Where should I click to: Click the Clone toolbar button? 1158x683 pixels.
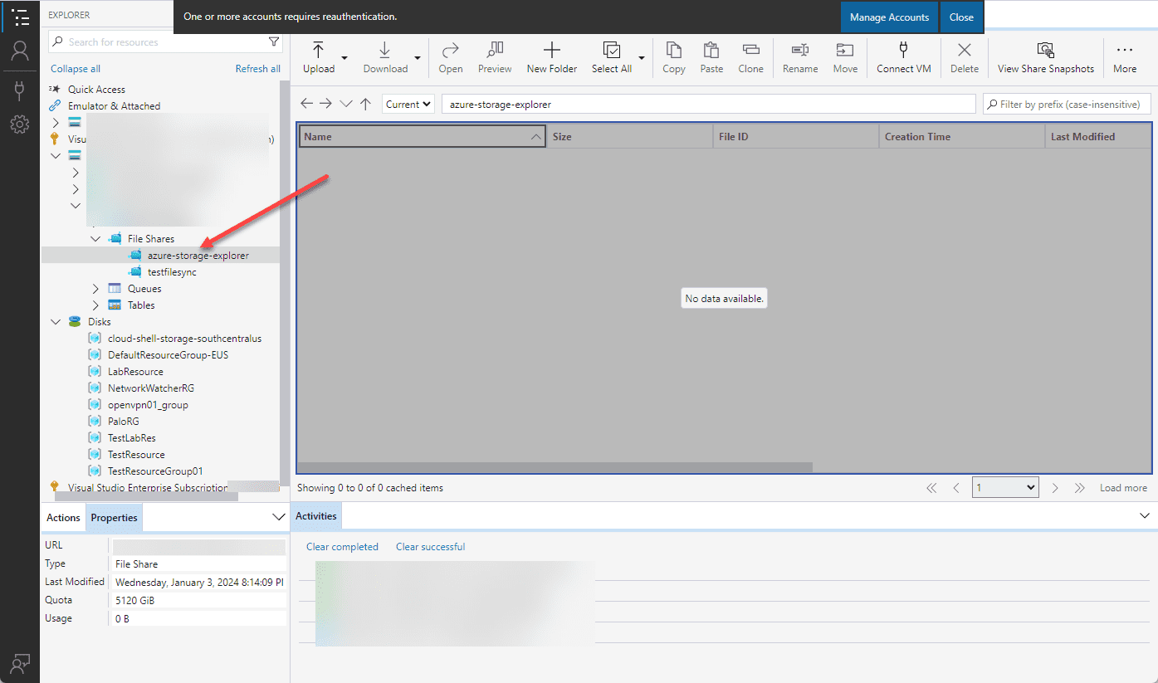(x=750, y=58)
